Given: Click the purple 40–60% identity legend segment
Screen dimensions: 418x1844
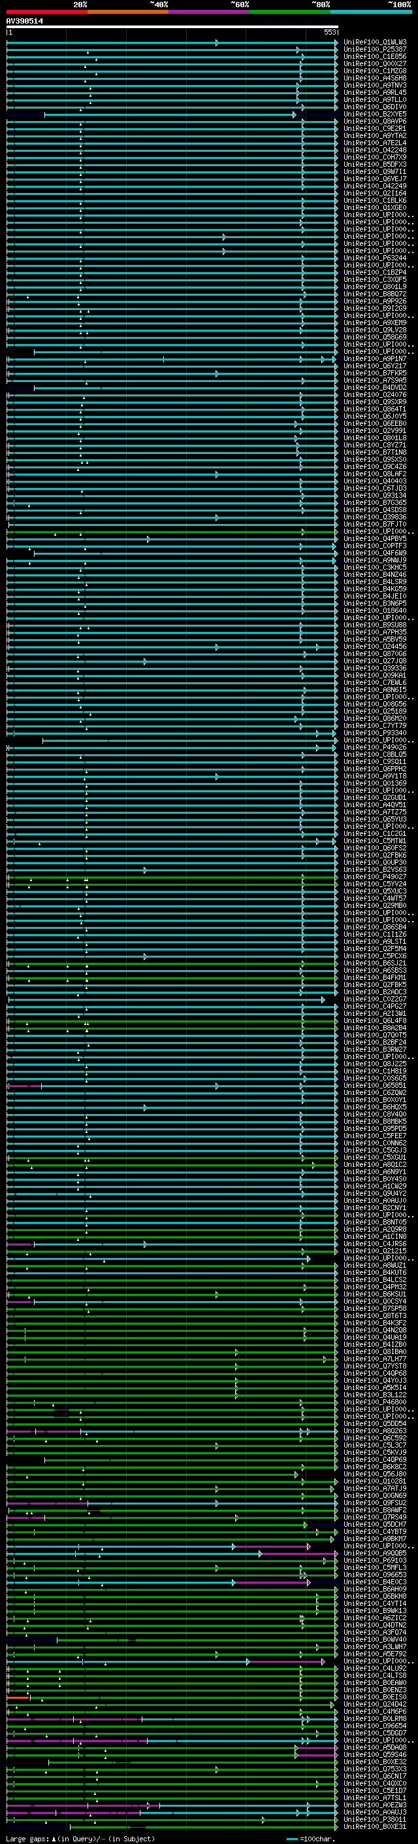Looking at the screenshot, I should [210, 12].
